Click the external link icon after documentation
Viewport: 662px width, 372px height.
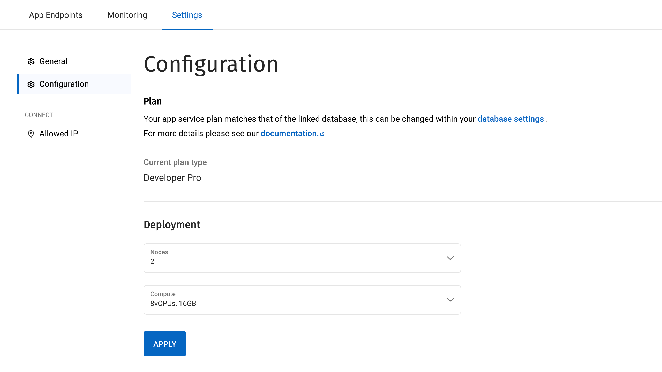pyautogui.click(x=322, y=134)
